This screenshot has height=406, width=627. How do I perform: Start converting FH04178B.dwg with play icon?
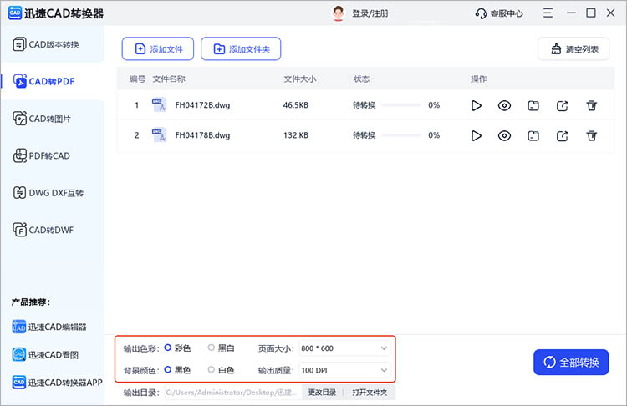tap(476, 136)
